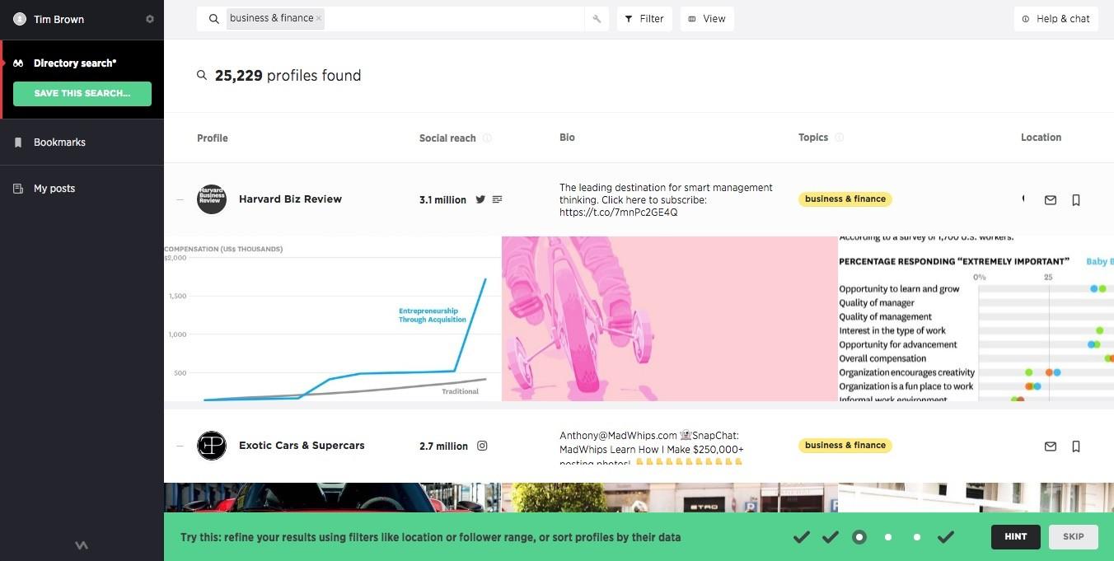Click the Bio column header
The width and height of the screenshot is (1114, 561).
[567, 138]
